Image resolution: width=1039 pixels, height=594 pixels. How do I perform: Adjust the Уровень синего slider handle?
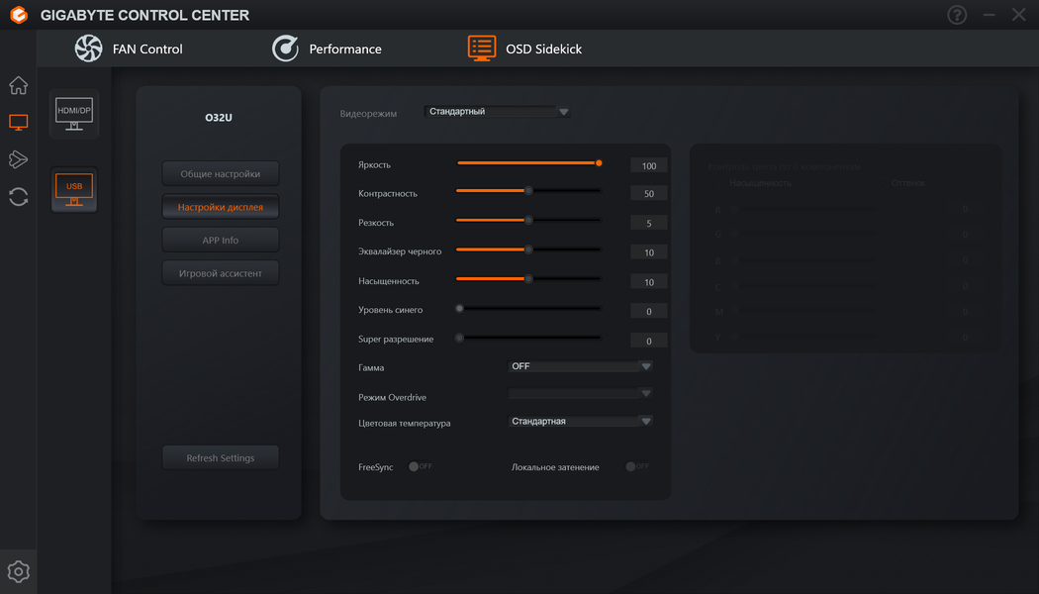pos(459,308)
